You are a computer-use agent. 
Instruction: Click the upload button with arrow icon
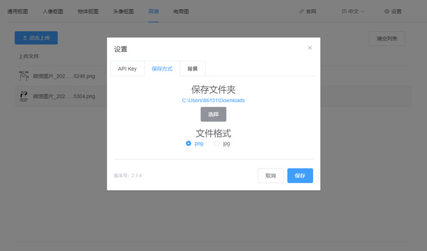click(36, 38)
